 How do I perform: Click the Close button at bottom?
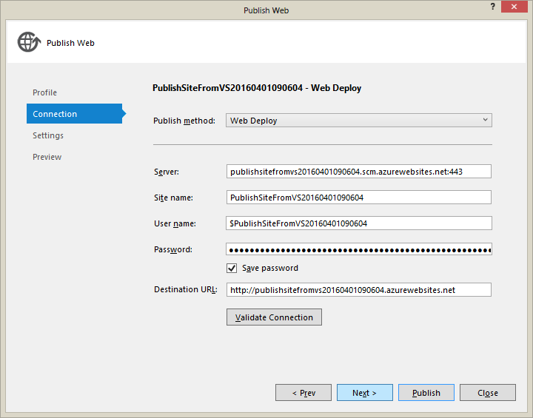[487, 393]
